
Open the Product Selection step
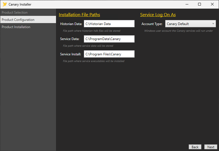coord(28,13)
